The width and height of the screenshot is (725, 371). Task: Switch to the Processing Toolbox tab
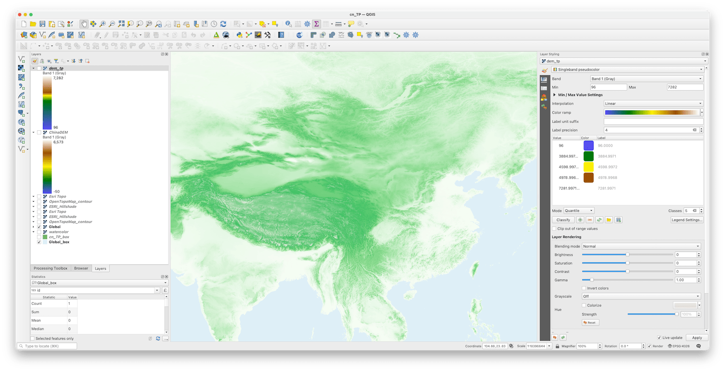(x=50, y=268)
